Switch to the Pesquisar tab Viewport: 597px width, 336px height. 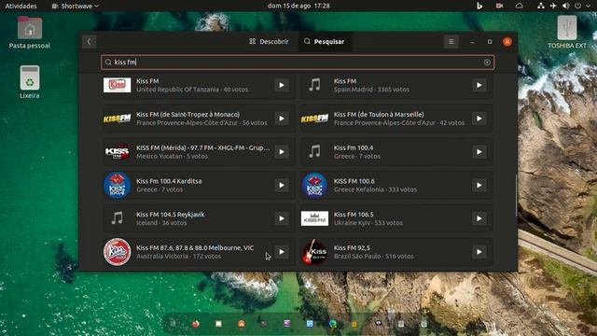tap(325, 41)
